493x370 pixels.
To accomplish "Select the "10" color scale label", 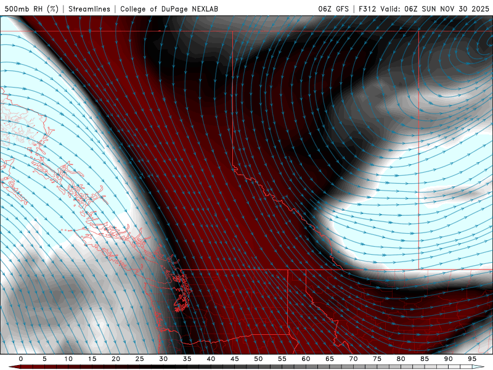I will (x=68, y=359).
